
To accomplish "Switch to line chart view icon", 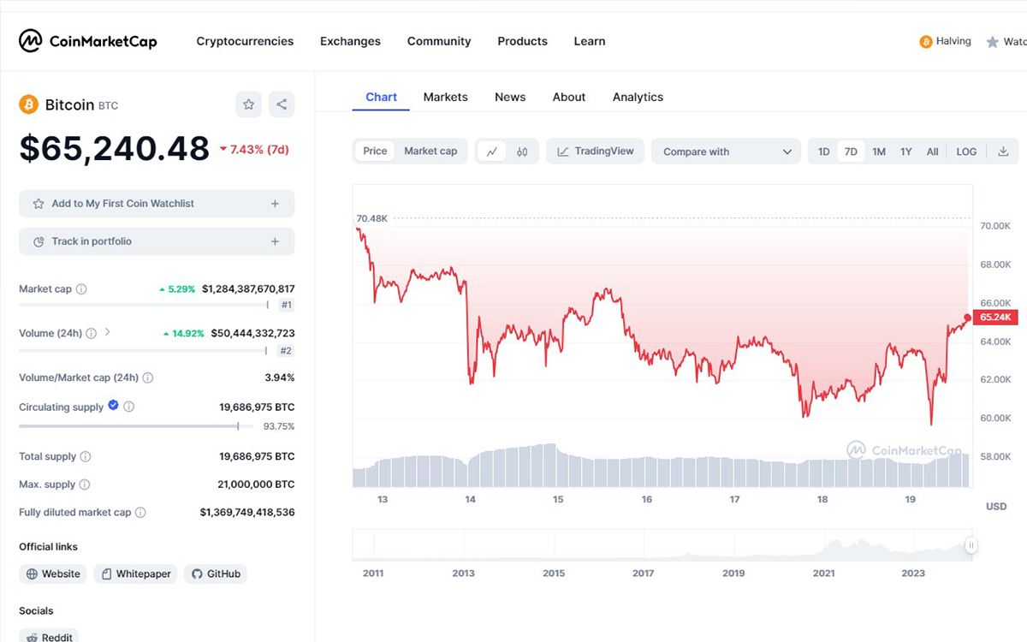I will tap(492, 152).
